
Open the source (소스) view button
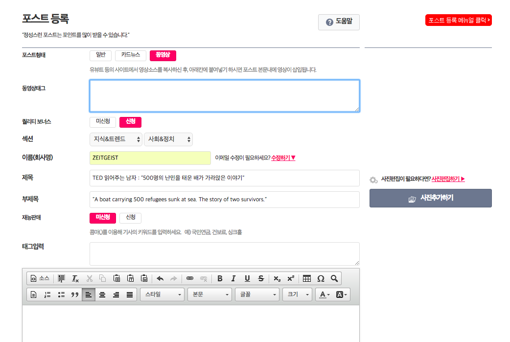(x=40, y=278)
